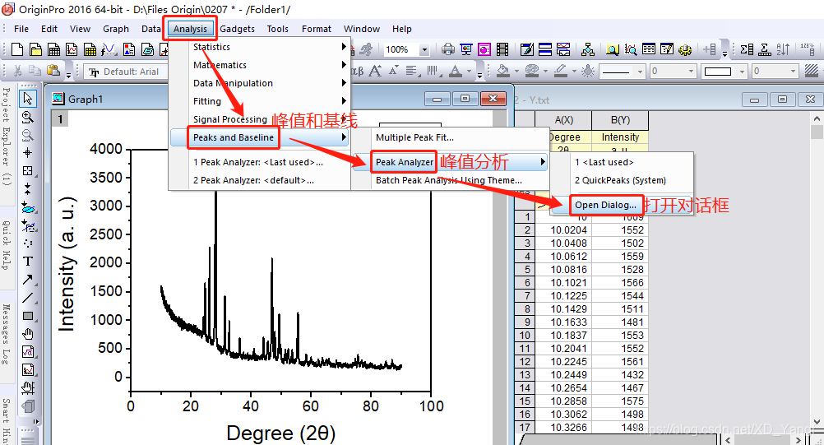Image resolution: width=824 pixels, height=445 pixels.
Task: Click the light bulb icon in style toolbar
Action: tap(588, 71)
